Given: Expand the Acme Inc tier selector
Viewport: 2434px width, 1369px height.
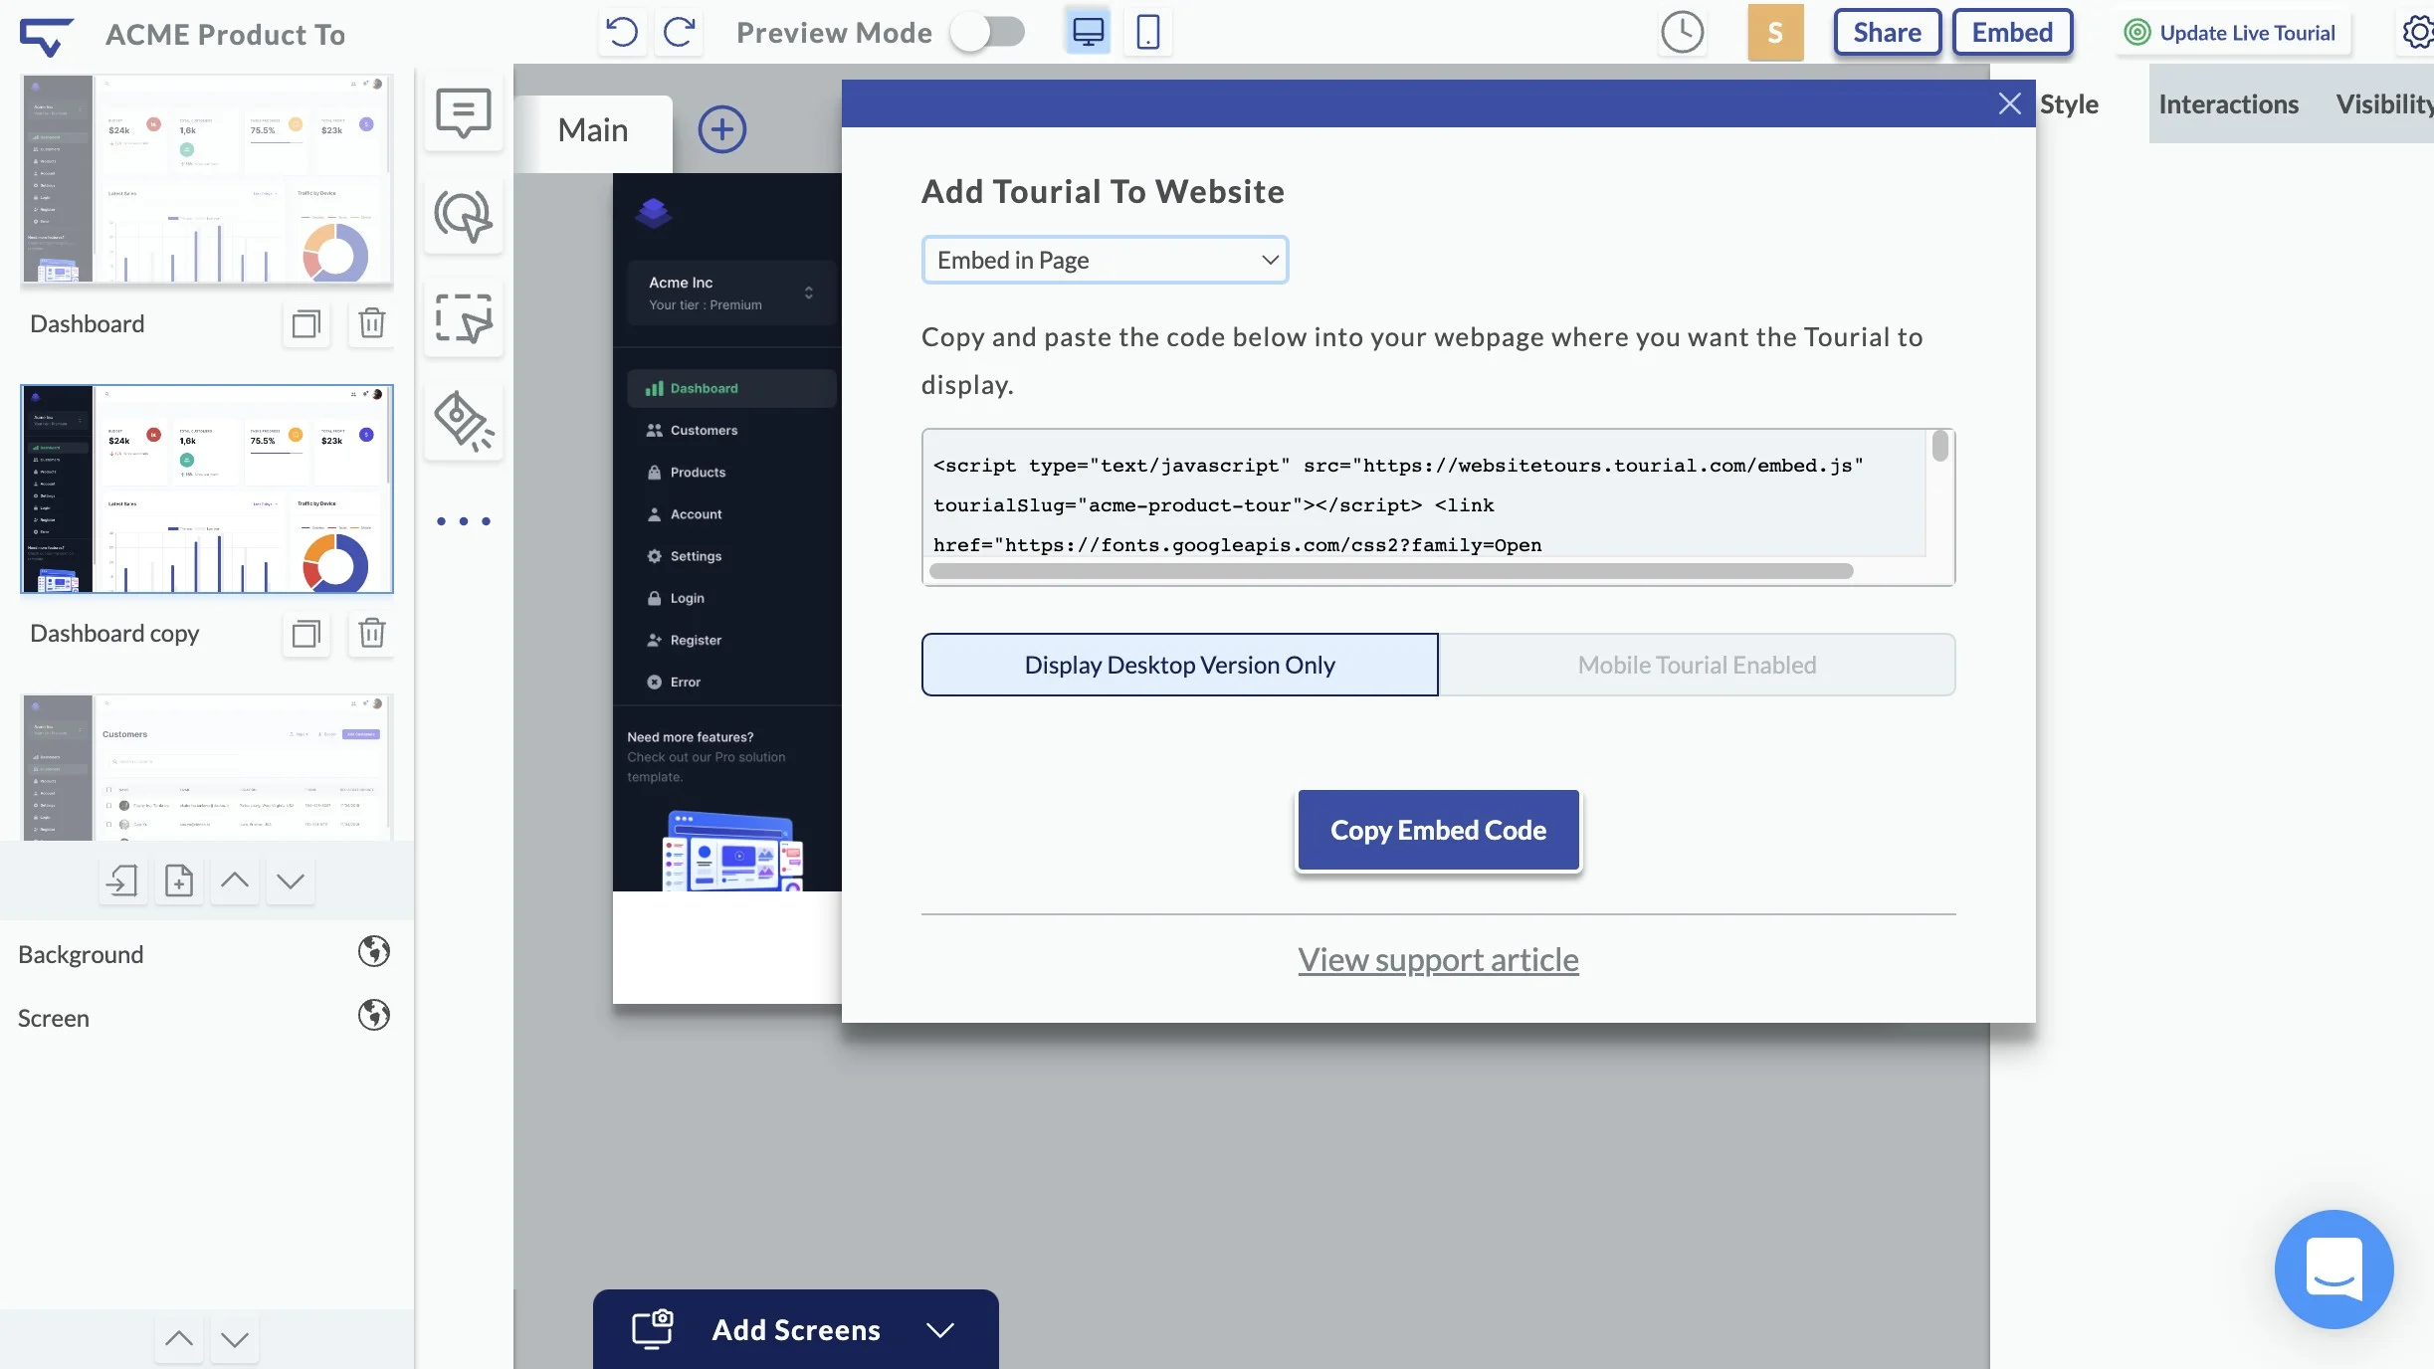Looking at the screenshot, I should tap(730, 293).
